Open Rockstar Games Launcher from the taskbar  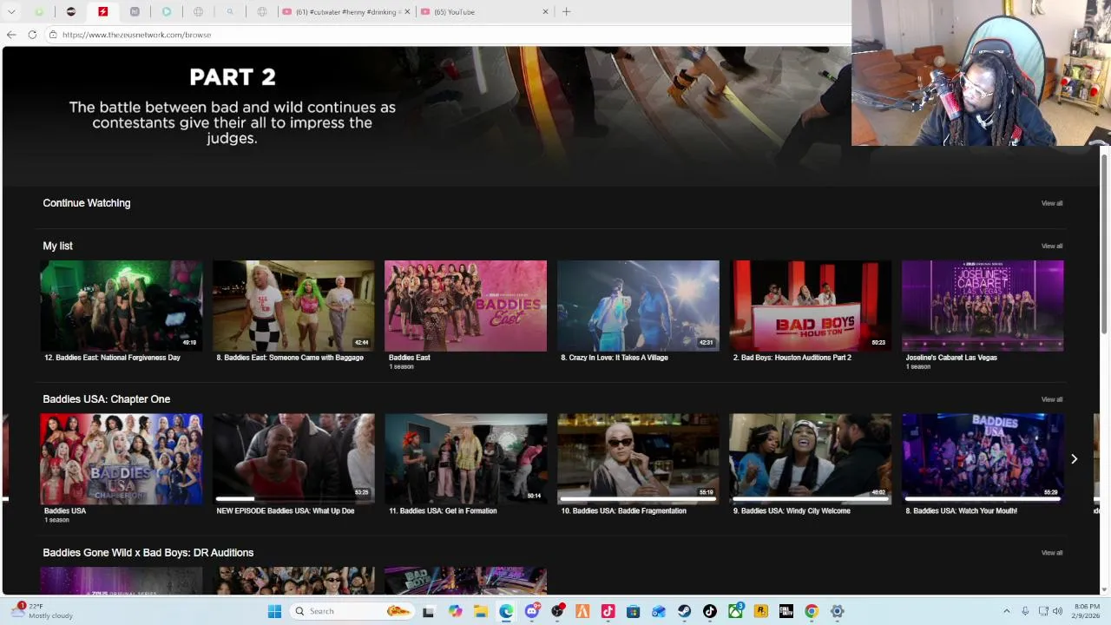(x=760, y=611)
